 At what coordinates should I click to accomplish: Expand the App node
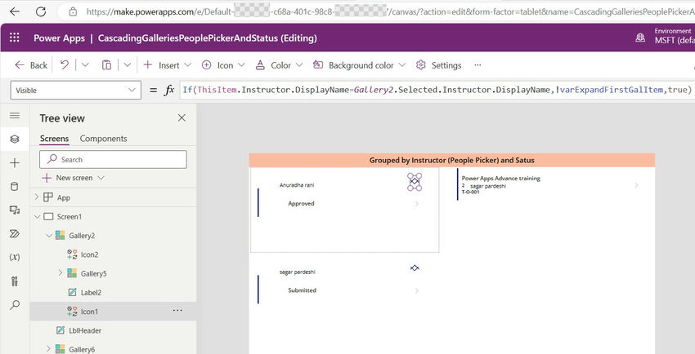[36, 197]
